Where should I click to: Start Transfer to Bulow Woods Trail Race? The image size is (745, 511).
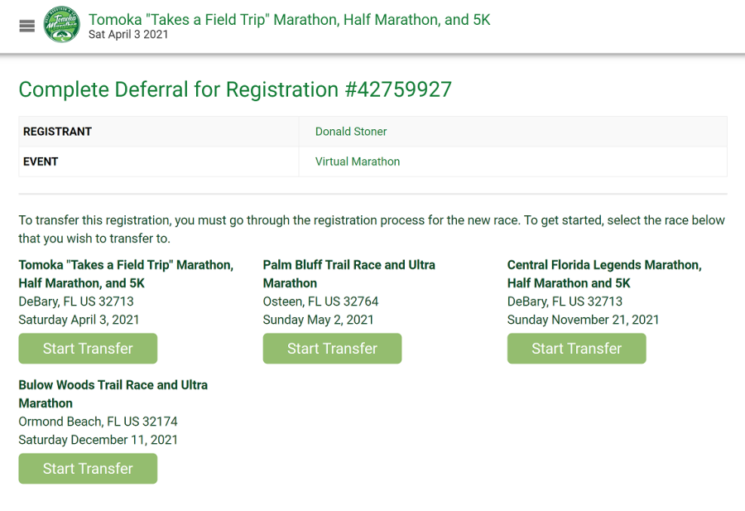point(88,469)
